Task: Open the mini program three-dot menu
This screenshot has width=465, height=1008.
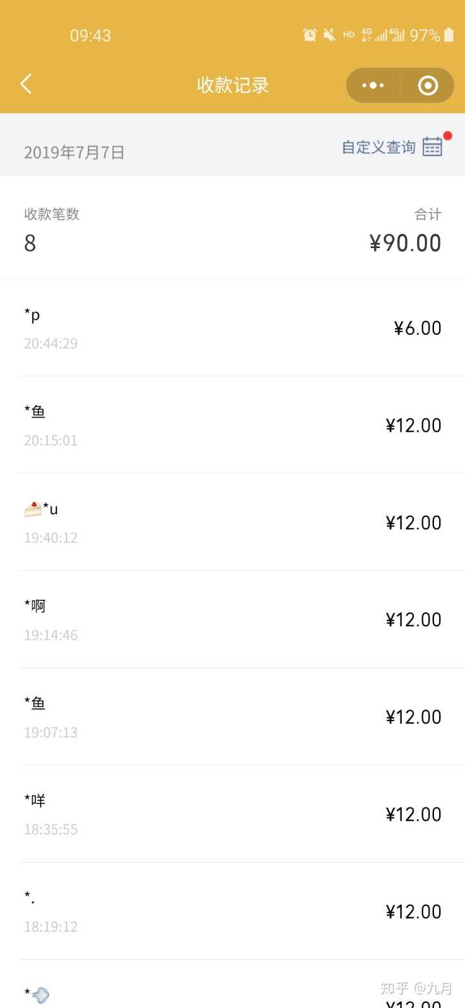Action: pos(373,85)
